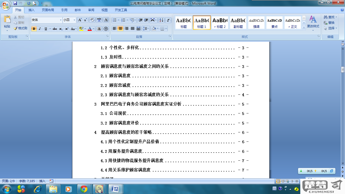The width and height of the screenshot is (345, 194).
Task: Apply character border (boxed A) icon
Action: [106, 20]
